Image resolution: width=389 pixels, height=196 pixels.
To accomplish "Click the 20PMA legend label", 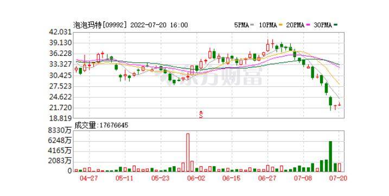I will [295, 25].
